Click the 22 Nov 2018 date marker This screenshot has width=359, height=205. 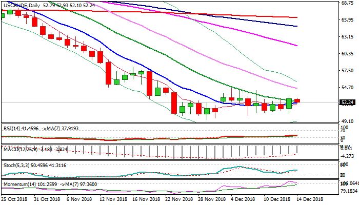click(x=180, y=199)
